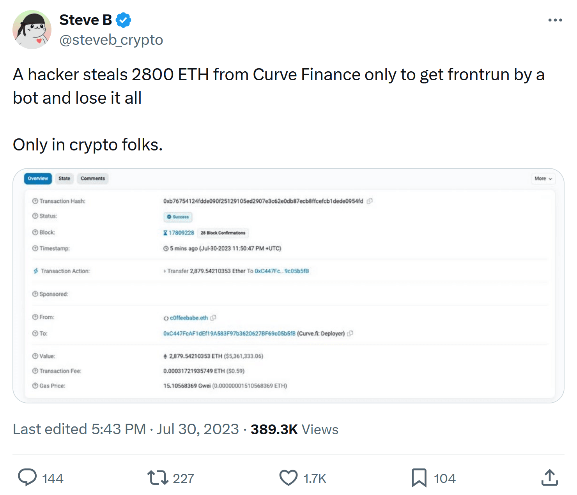Click the retweet arrows icon

(x=158, y=477)
